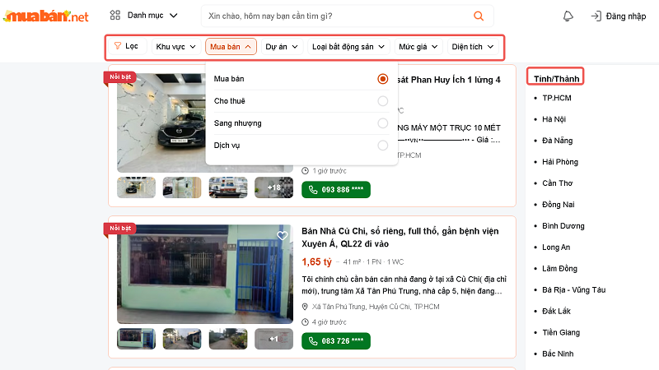659x370 pixels.
Task: Open the main photo of Củ Chi house
Action: 204,274
